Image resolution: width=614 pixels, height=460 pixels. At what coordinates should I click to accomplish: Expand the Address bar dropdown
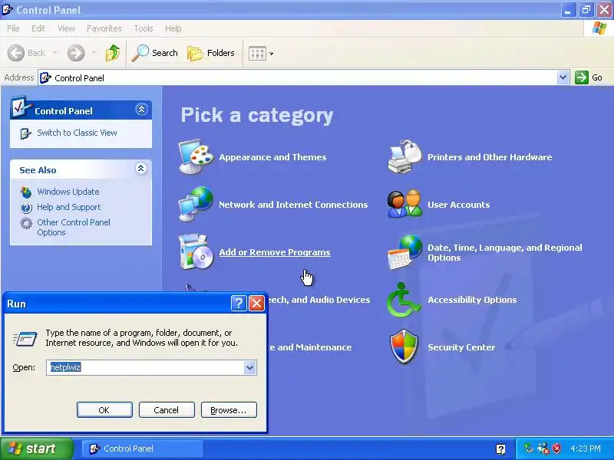[x=563, y=77]
